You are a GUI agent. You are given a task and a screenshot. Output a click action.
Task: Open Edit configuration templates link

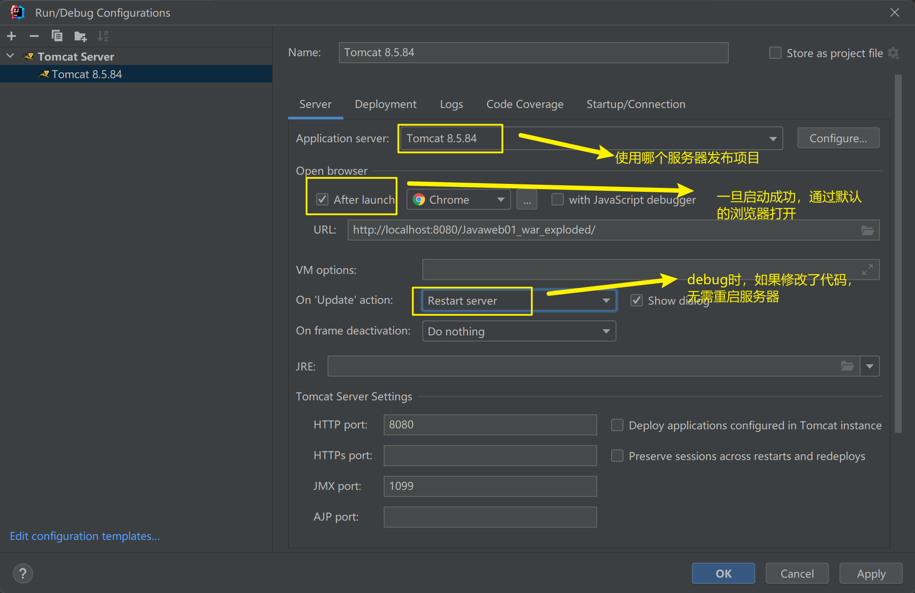click(x=85, y=536)
